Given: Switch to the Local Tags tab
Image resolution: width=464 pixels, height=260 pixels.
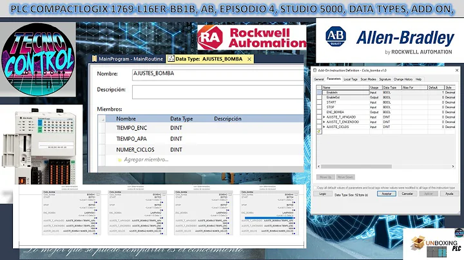Looking at the screenshot, I should coord(351,79).
